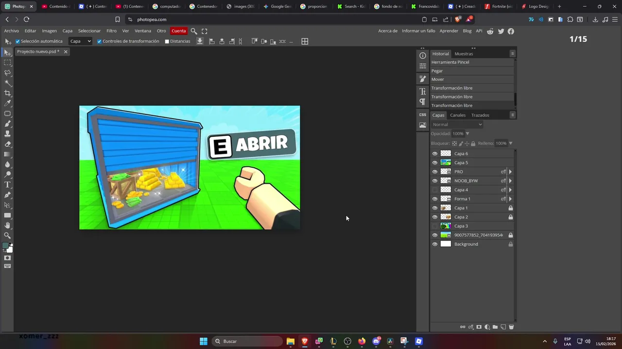Select the Eyedropper tool
The height and width of the screenshot is (349, 622).
pyautogui.click(x=7, y=103)
